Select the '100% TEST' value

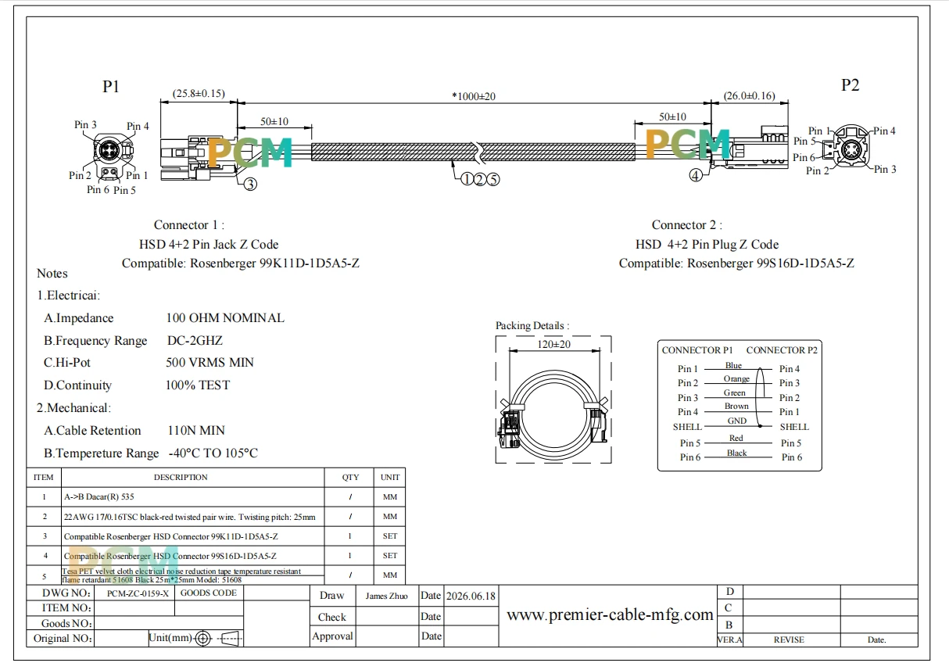[198, 385]
